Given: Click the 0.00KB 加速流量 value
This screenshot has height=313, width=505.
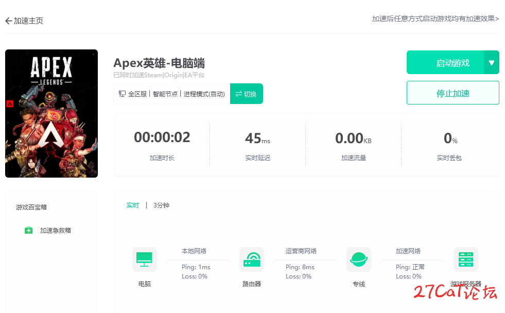Looking at the screenshot, I should [353, 138].
